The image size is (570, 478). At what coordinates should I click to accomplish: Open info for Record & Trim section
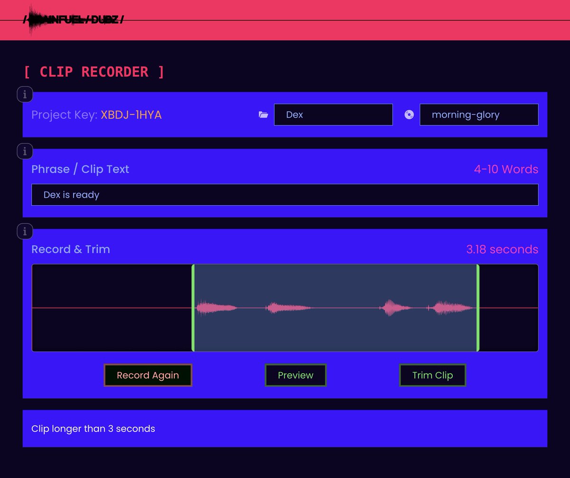pyautogui.click(x=25, y=231)
